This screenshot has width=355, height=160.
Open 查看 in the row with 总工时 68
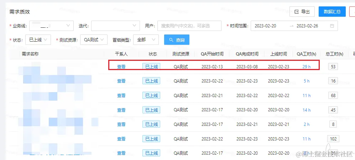(121, 95)
